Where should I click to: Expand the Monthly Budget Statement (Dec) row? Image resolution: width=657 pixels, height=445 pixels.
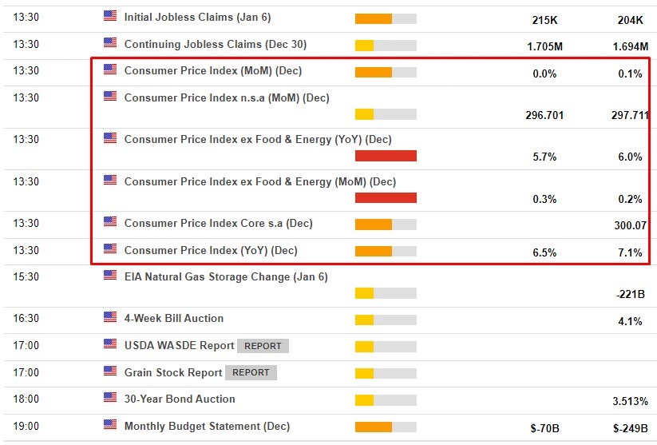(x=207, y=427)
